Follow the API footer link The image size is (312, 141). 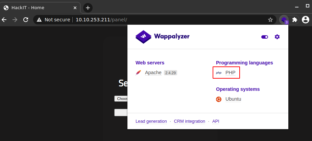(216, 121)
